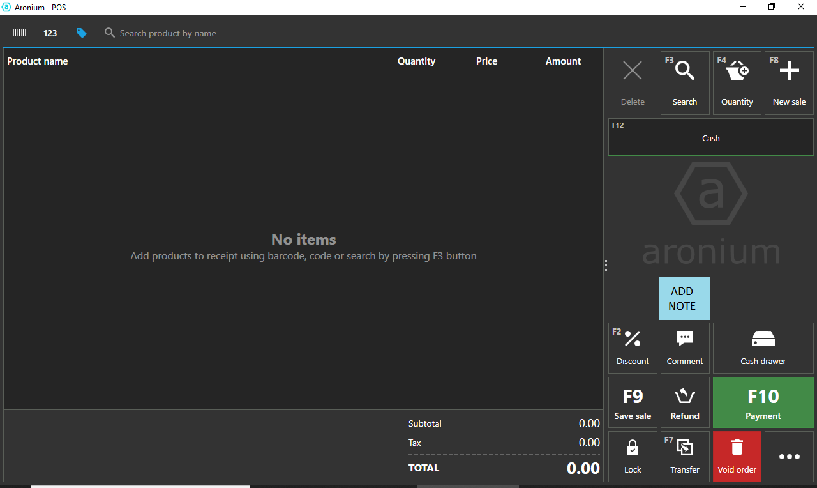The image size is (817, 488).
Task: Open product Search with magnifier icon
Action: [x=685, y=83]
